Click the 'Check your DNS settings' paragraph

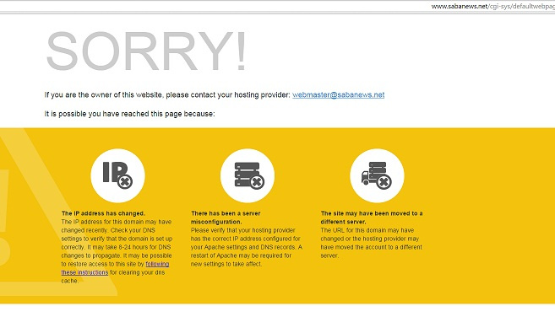(x=117, y=251)
